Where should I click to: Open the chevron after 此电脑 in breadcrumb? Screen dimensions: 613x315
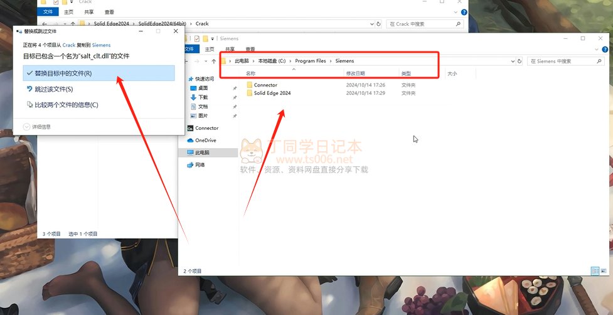(x=253, y=61)
